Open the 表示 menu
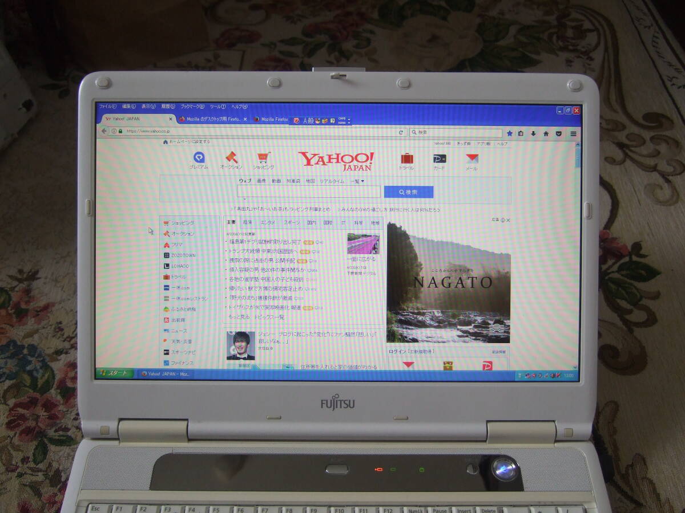 pyautogui.click(x=148, y=107)
